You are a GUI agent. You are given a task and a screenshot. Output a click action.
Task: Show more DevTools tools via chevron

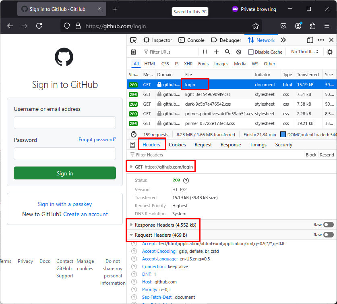point(283,40)
